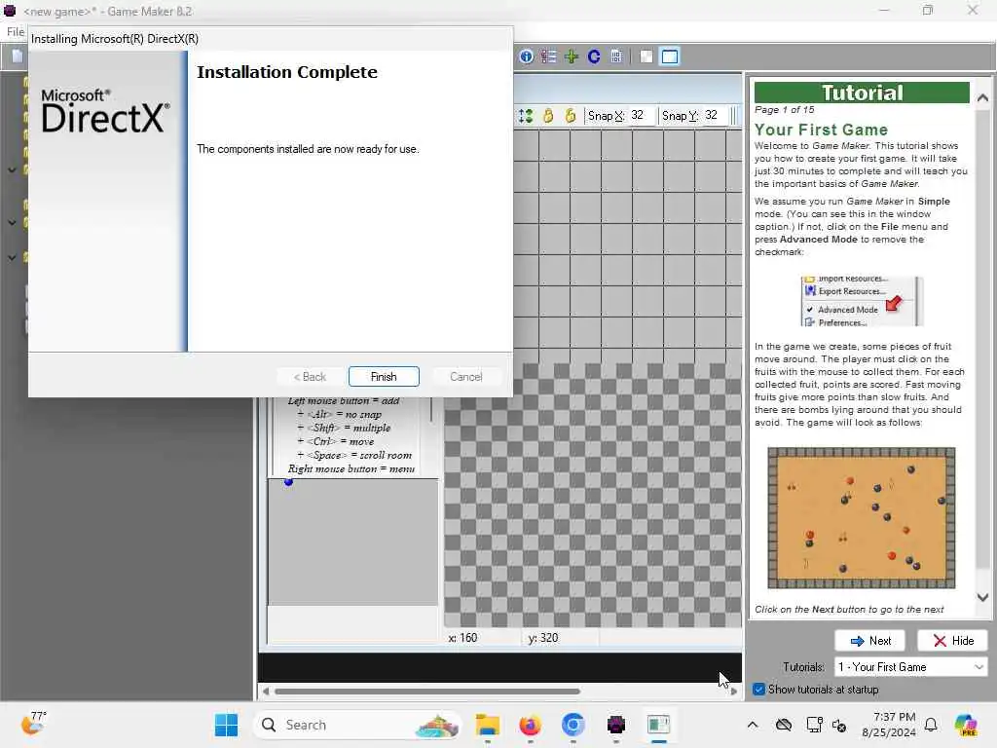
Task: Click the blue C constants toolbar icon
Action: pyautogui.click(x=594, y=56)
